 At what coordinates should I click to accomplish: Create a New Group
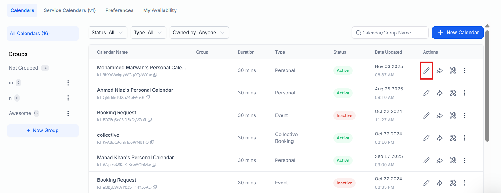[43, 131]
